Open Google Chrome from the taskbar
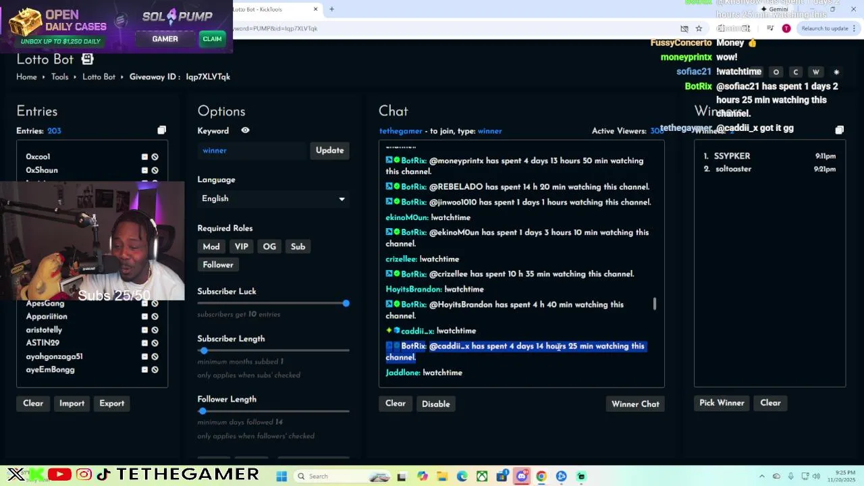The image size is (864, 486). [x=541, y=476]
